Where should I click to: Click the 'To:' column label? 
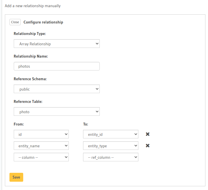pos(86,124)
